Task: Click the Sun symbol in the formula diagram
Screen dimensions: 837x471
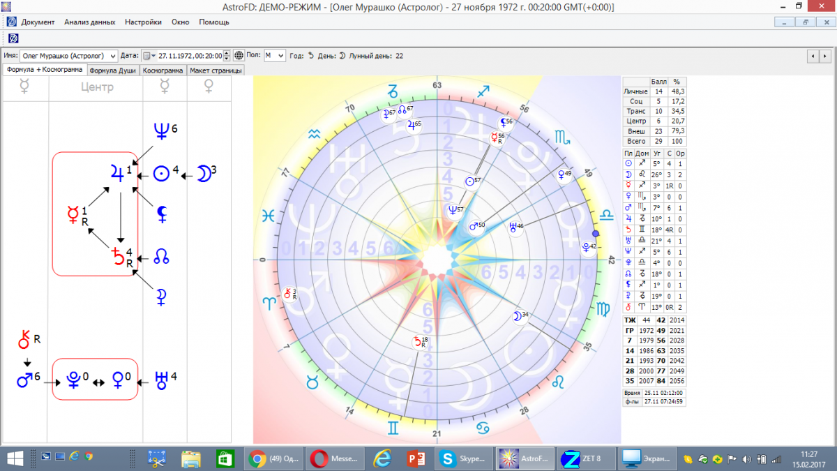Action: pyautogui.click(x=161, y=174)
